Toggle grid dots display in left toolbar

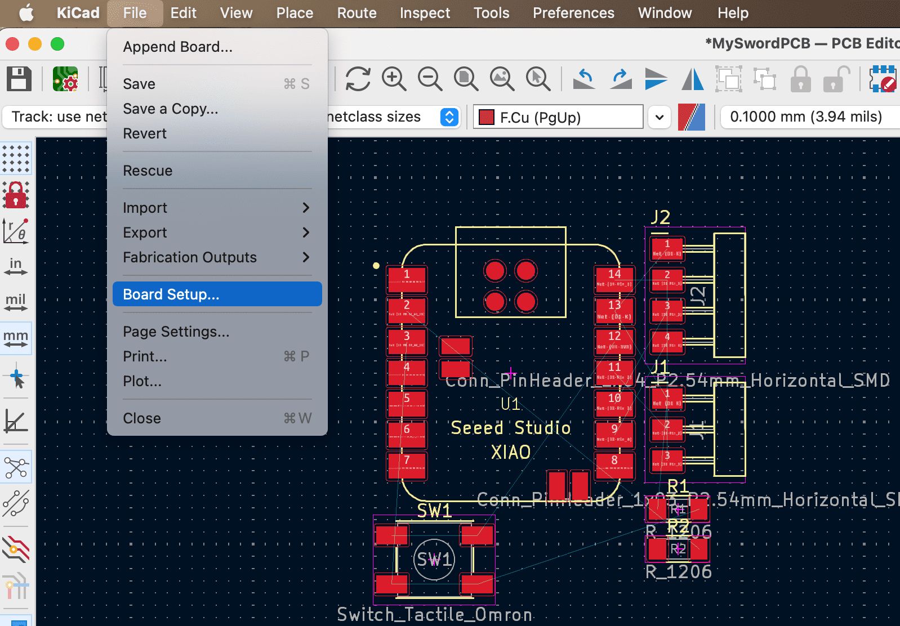point(16,159)
